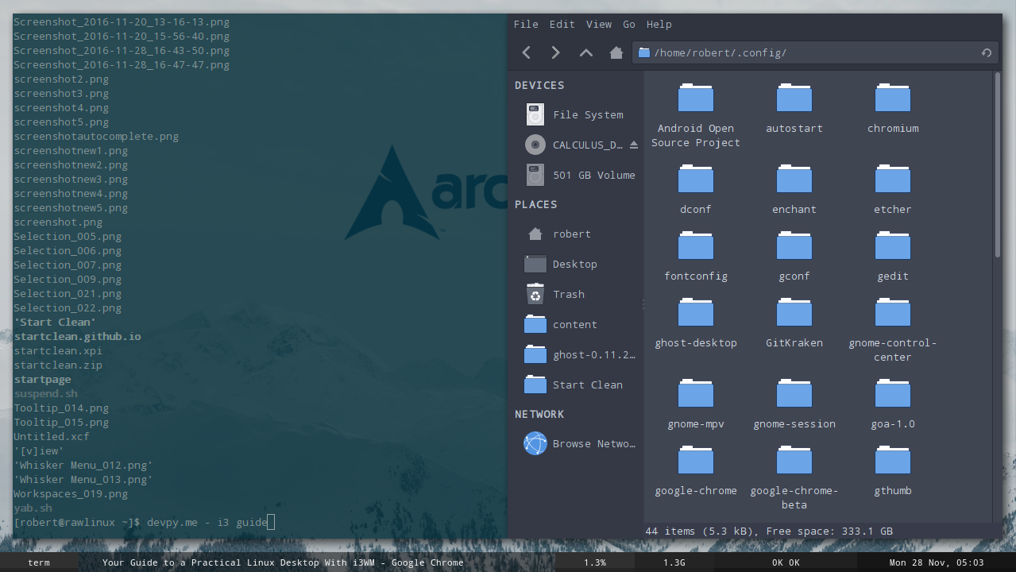
Task: Open the Help menu
Action: (659, 24)
